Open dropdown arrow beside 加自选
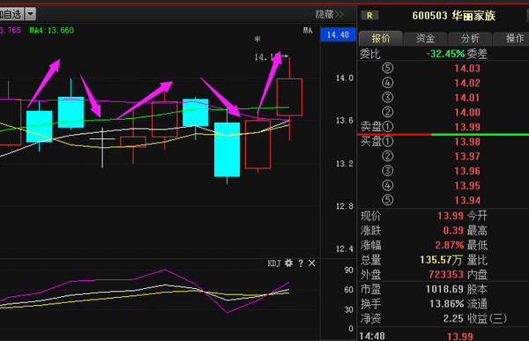This screenshot has height=341, width=529. point(30,14)
